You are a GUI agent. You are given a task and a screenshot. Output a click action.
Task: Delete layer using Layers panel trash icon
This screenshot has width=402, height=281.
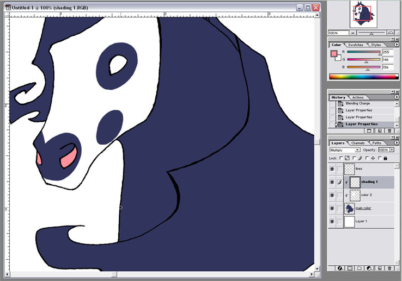pos(389,268)
